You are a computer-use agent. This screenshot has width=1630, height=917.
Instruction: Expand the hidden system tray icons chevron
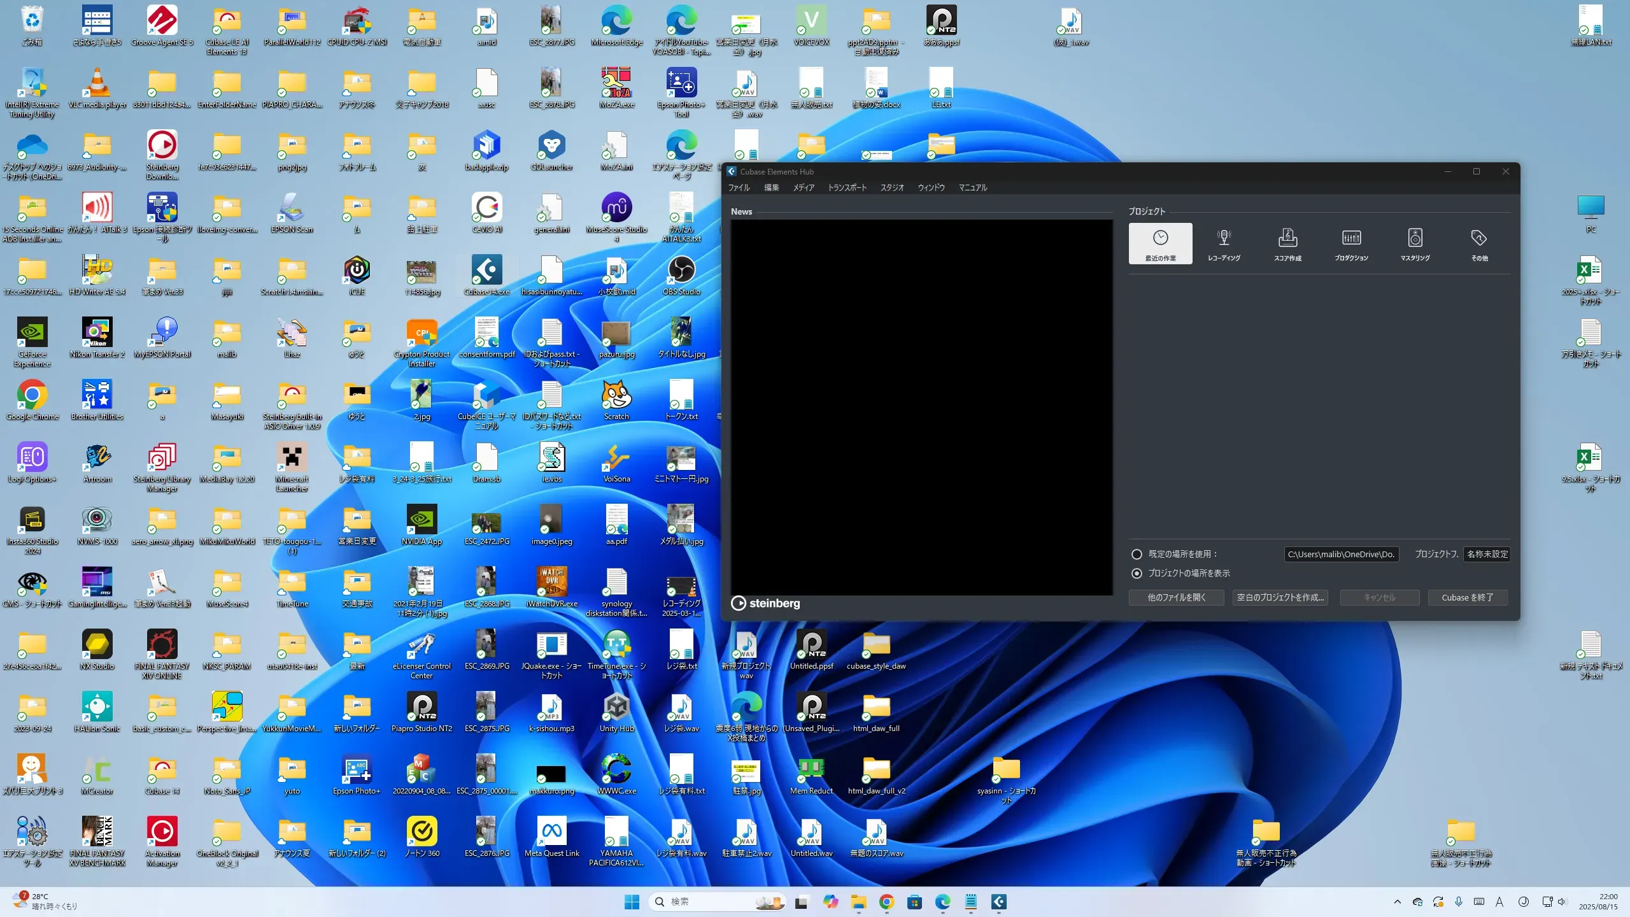click(x=1397, y=902)
